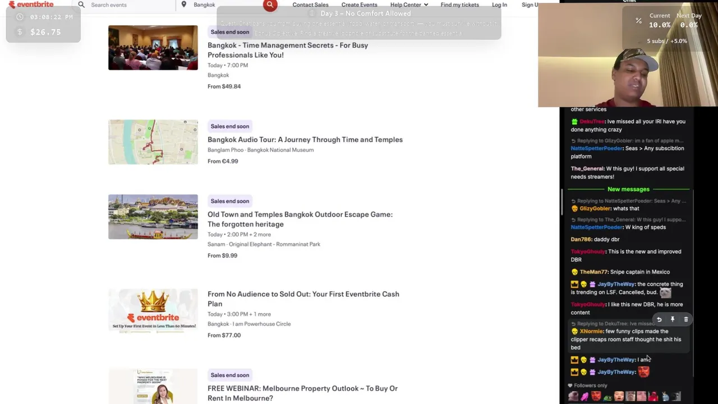Click username NatteSpetterPoeder on 'W king of speds'
The height and width of the screenshot is (404, 718).
596,227
